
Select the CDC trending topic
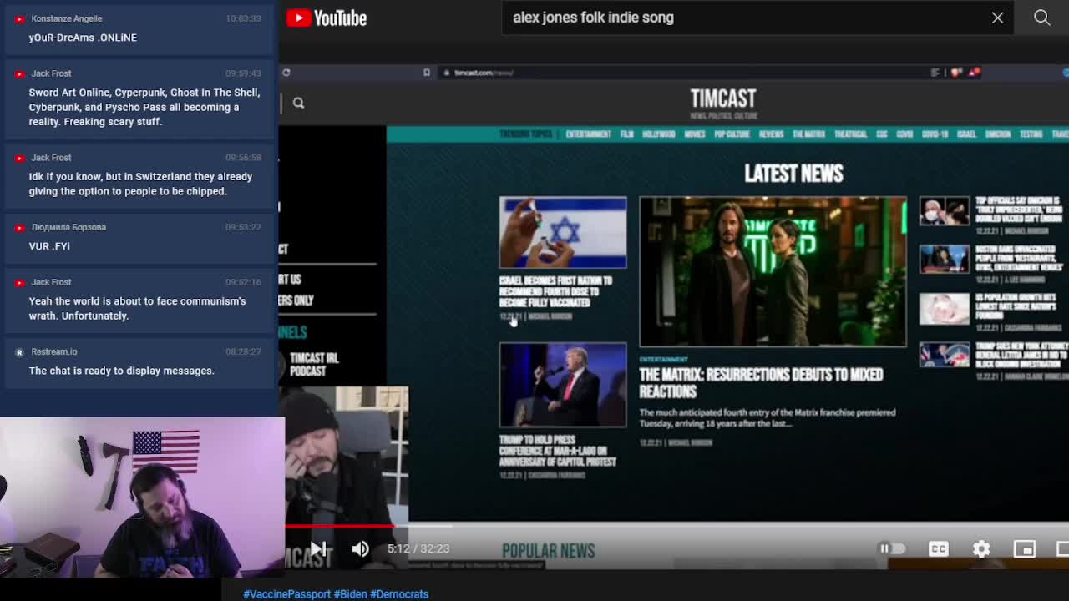881,134
